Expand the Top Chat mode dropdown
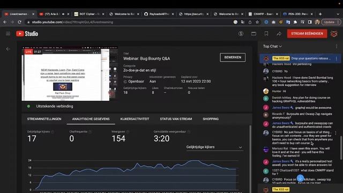The width and height of the screenshot is (343, 193). [272, 47]
